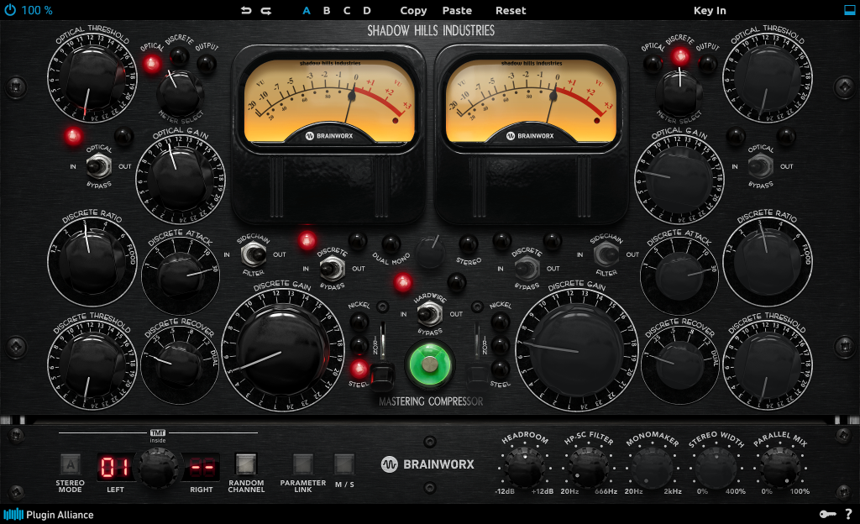Viewport: 860px width, 524px height.
Task: Paste settings into current slot
Action: point(457,10)
